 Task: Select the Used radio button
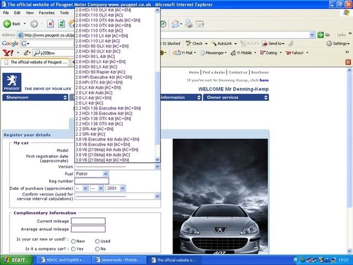97,241
